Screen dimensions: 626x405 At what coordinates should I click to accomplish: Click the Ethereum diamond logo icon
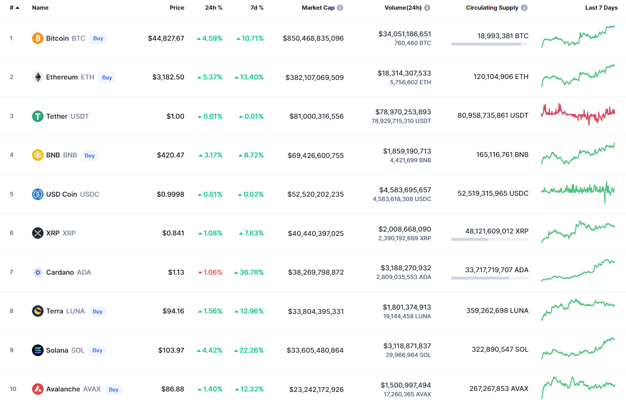click(x=38, y=77)
